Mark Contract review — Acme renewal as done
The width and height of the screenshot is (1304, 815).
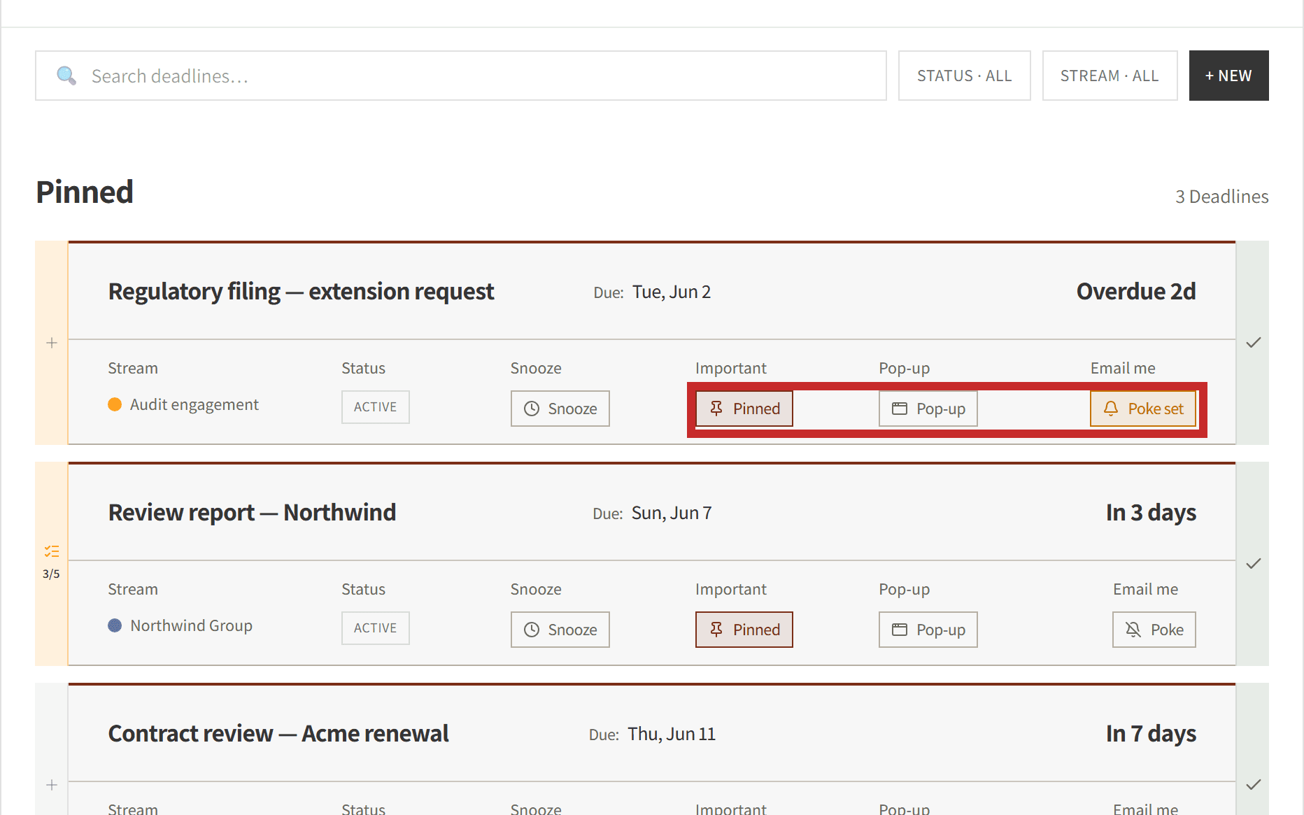click(x=1253, y=785)
